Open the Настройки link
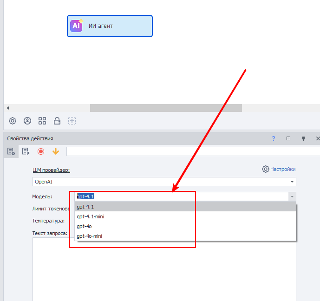The image size is (320, 301). click(x=283, y=169)
